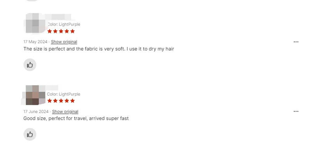Show original text of the 17 May review
The width and height of the screenshot is (311, 153).
click(x=64, y=42)
